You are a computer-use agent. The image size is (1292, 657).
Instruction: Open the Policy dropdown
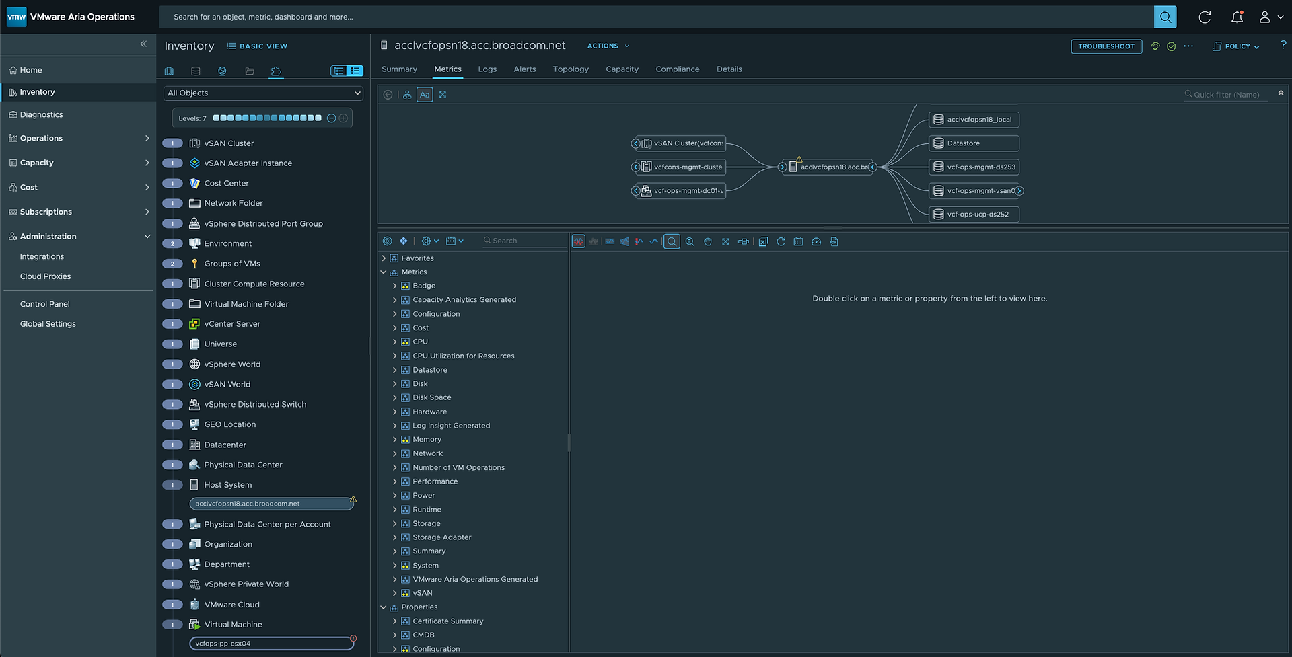[1235, 46]
